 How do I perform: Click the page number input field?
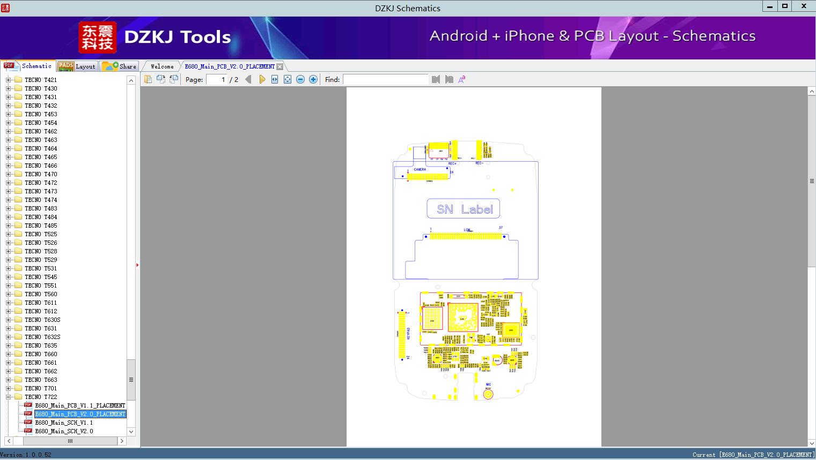click(x=216, y=79)
